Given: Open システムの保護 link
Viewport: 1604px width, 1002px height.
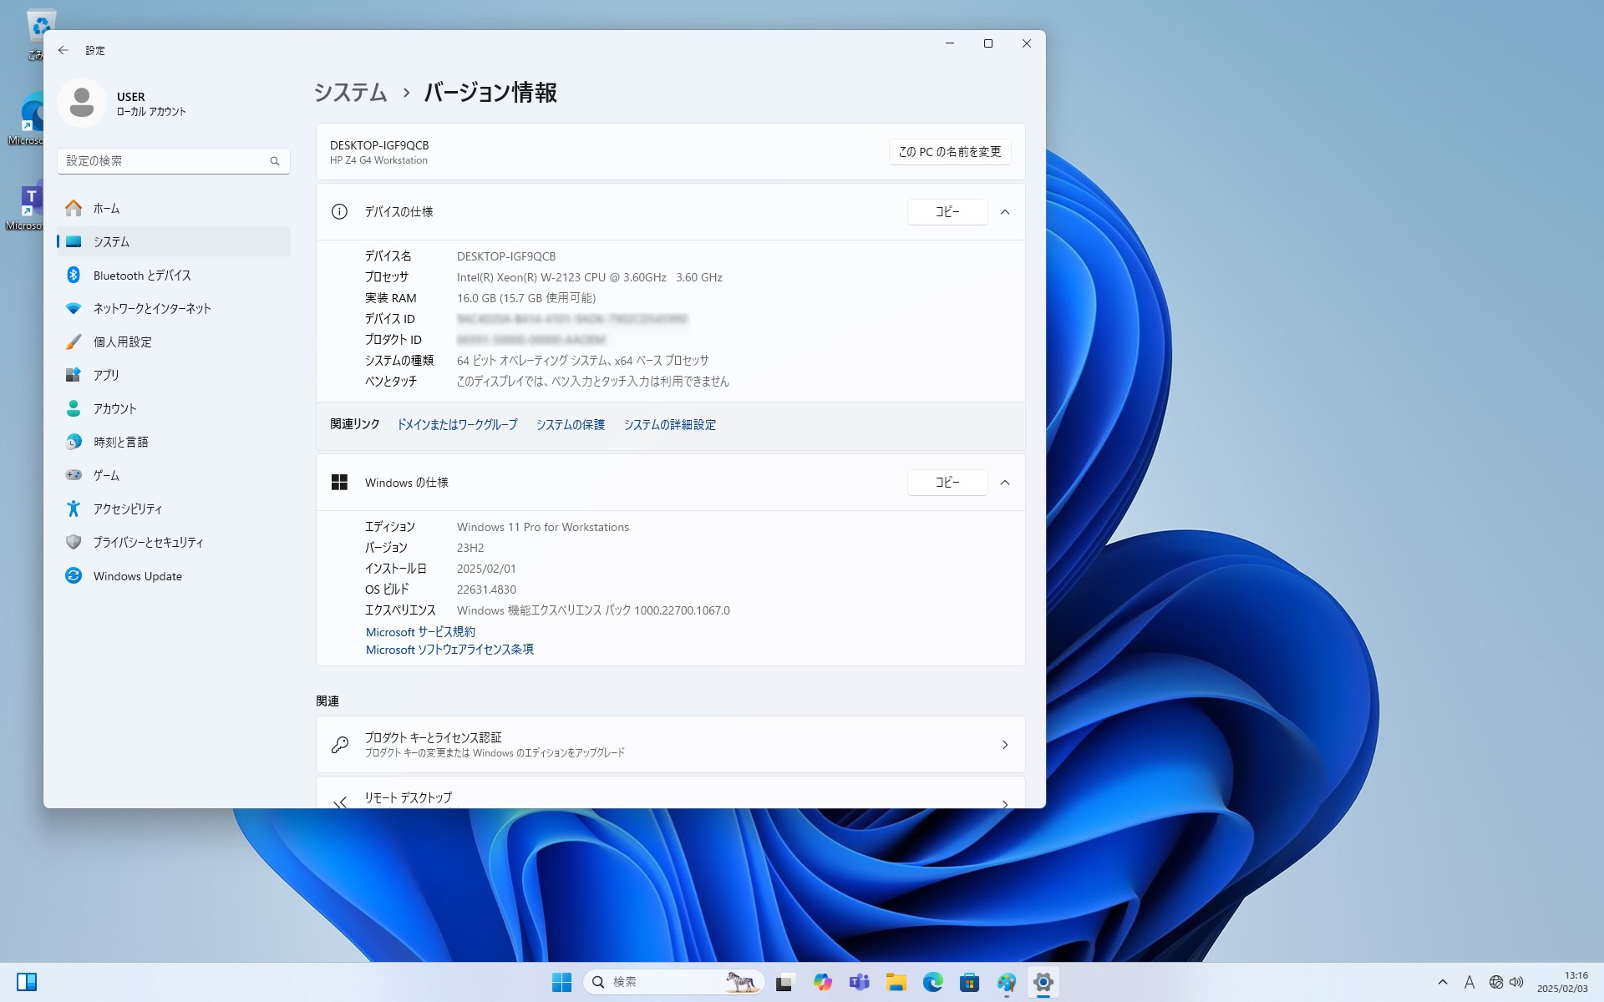Looking at the screenshot, I should pos(571,425).
